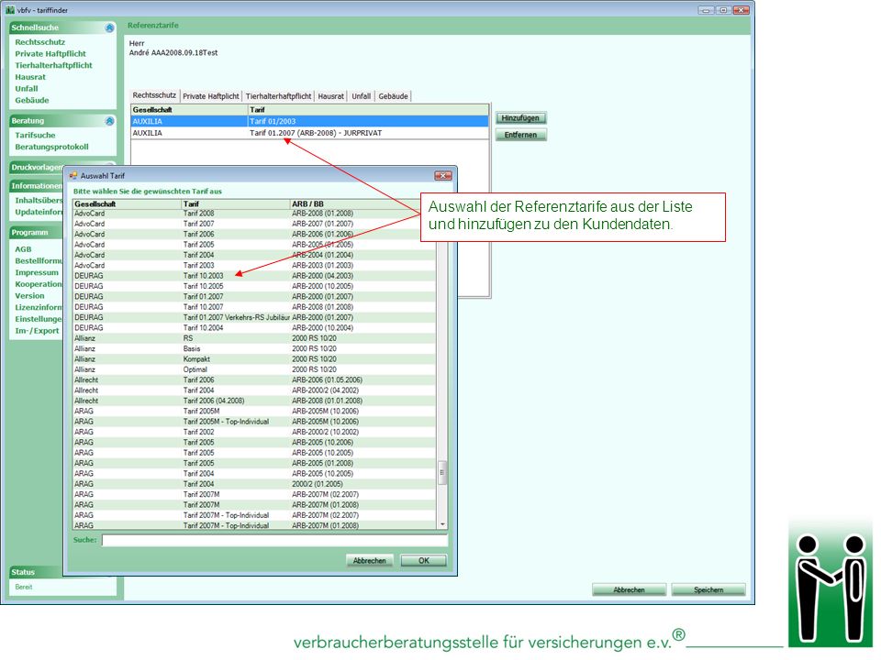
Task: Open Private Haftpflicht in Schnellsuche sidebar
Action: point(50,54)
